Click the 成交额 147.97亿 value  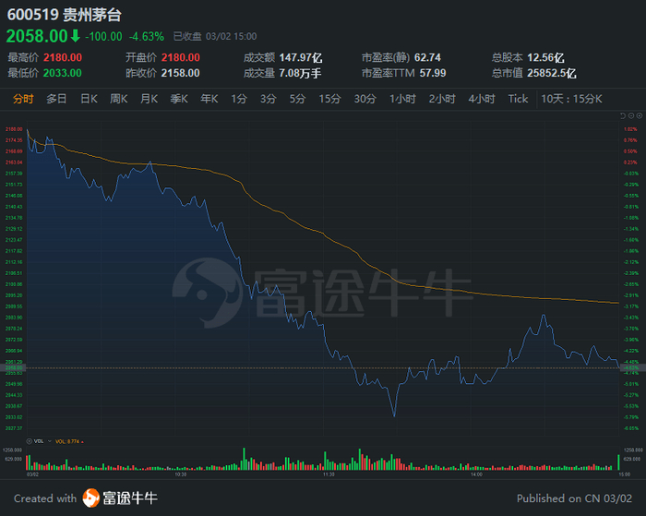pyautogui.click(x=301, y=57)
